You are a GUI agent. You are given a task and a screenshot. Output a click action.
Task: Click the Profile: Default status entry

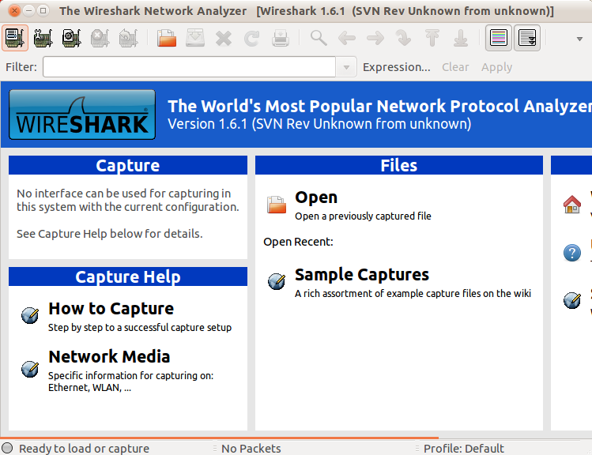[x=464, y=448]
